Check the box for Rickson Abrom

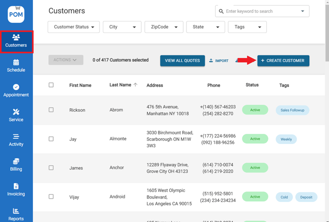[51, 110]
